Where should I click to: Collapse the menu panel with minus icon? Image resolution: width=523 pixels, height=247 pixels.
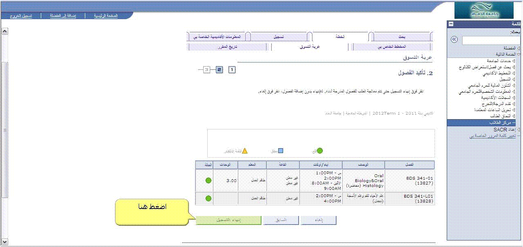[x=450, y=24]
